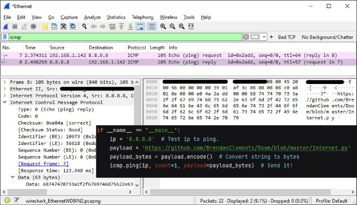Jump to the first packet
Viewport: 357px width, 205px height.
pyautogui.click(x=121, y=27)
